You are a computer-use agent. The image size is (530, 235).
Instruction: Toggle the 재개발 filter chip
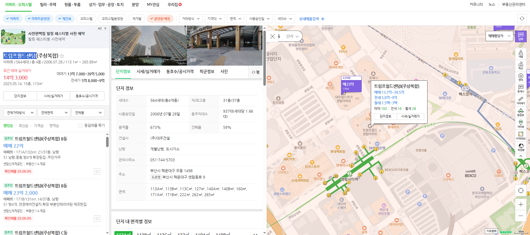coord(137,19)
